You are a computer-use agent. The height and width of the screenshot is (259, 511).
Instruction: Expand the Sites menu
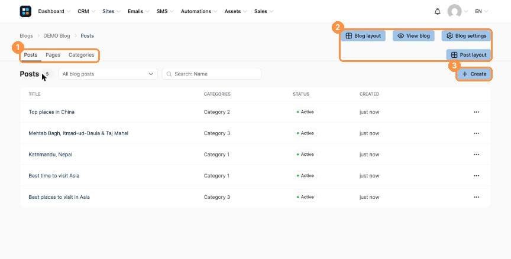[x=111, y=11]
